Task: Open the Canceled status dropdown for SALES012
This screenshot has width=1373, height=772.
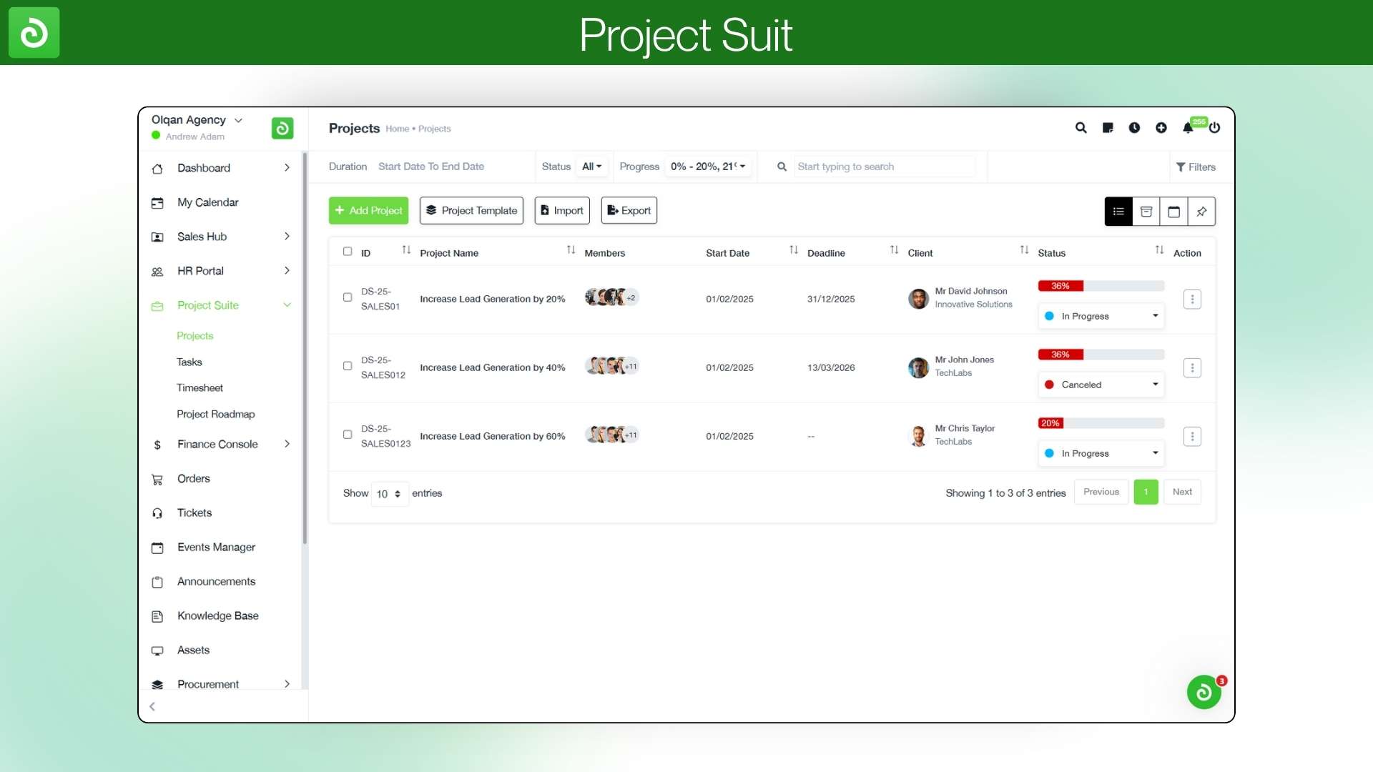Action: tap(1100, 384)
